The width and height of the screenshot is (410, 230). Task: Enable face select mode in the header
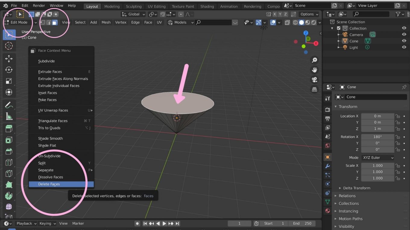coord(55,22)
